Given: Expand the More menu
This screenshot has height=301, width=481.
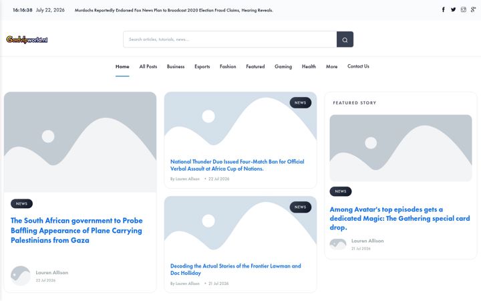Looking at the screenshot, I should [x=331, y=66].
